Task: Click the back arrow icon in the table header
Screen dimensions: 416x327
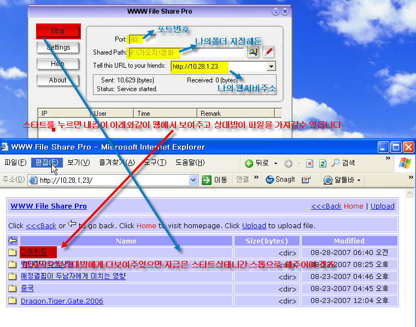Action: point(13,241)
